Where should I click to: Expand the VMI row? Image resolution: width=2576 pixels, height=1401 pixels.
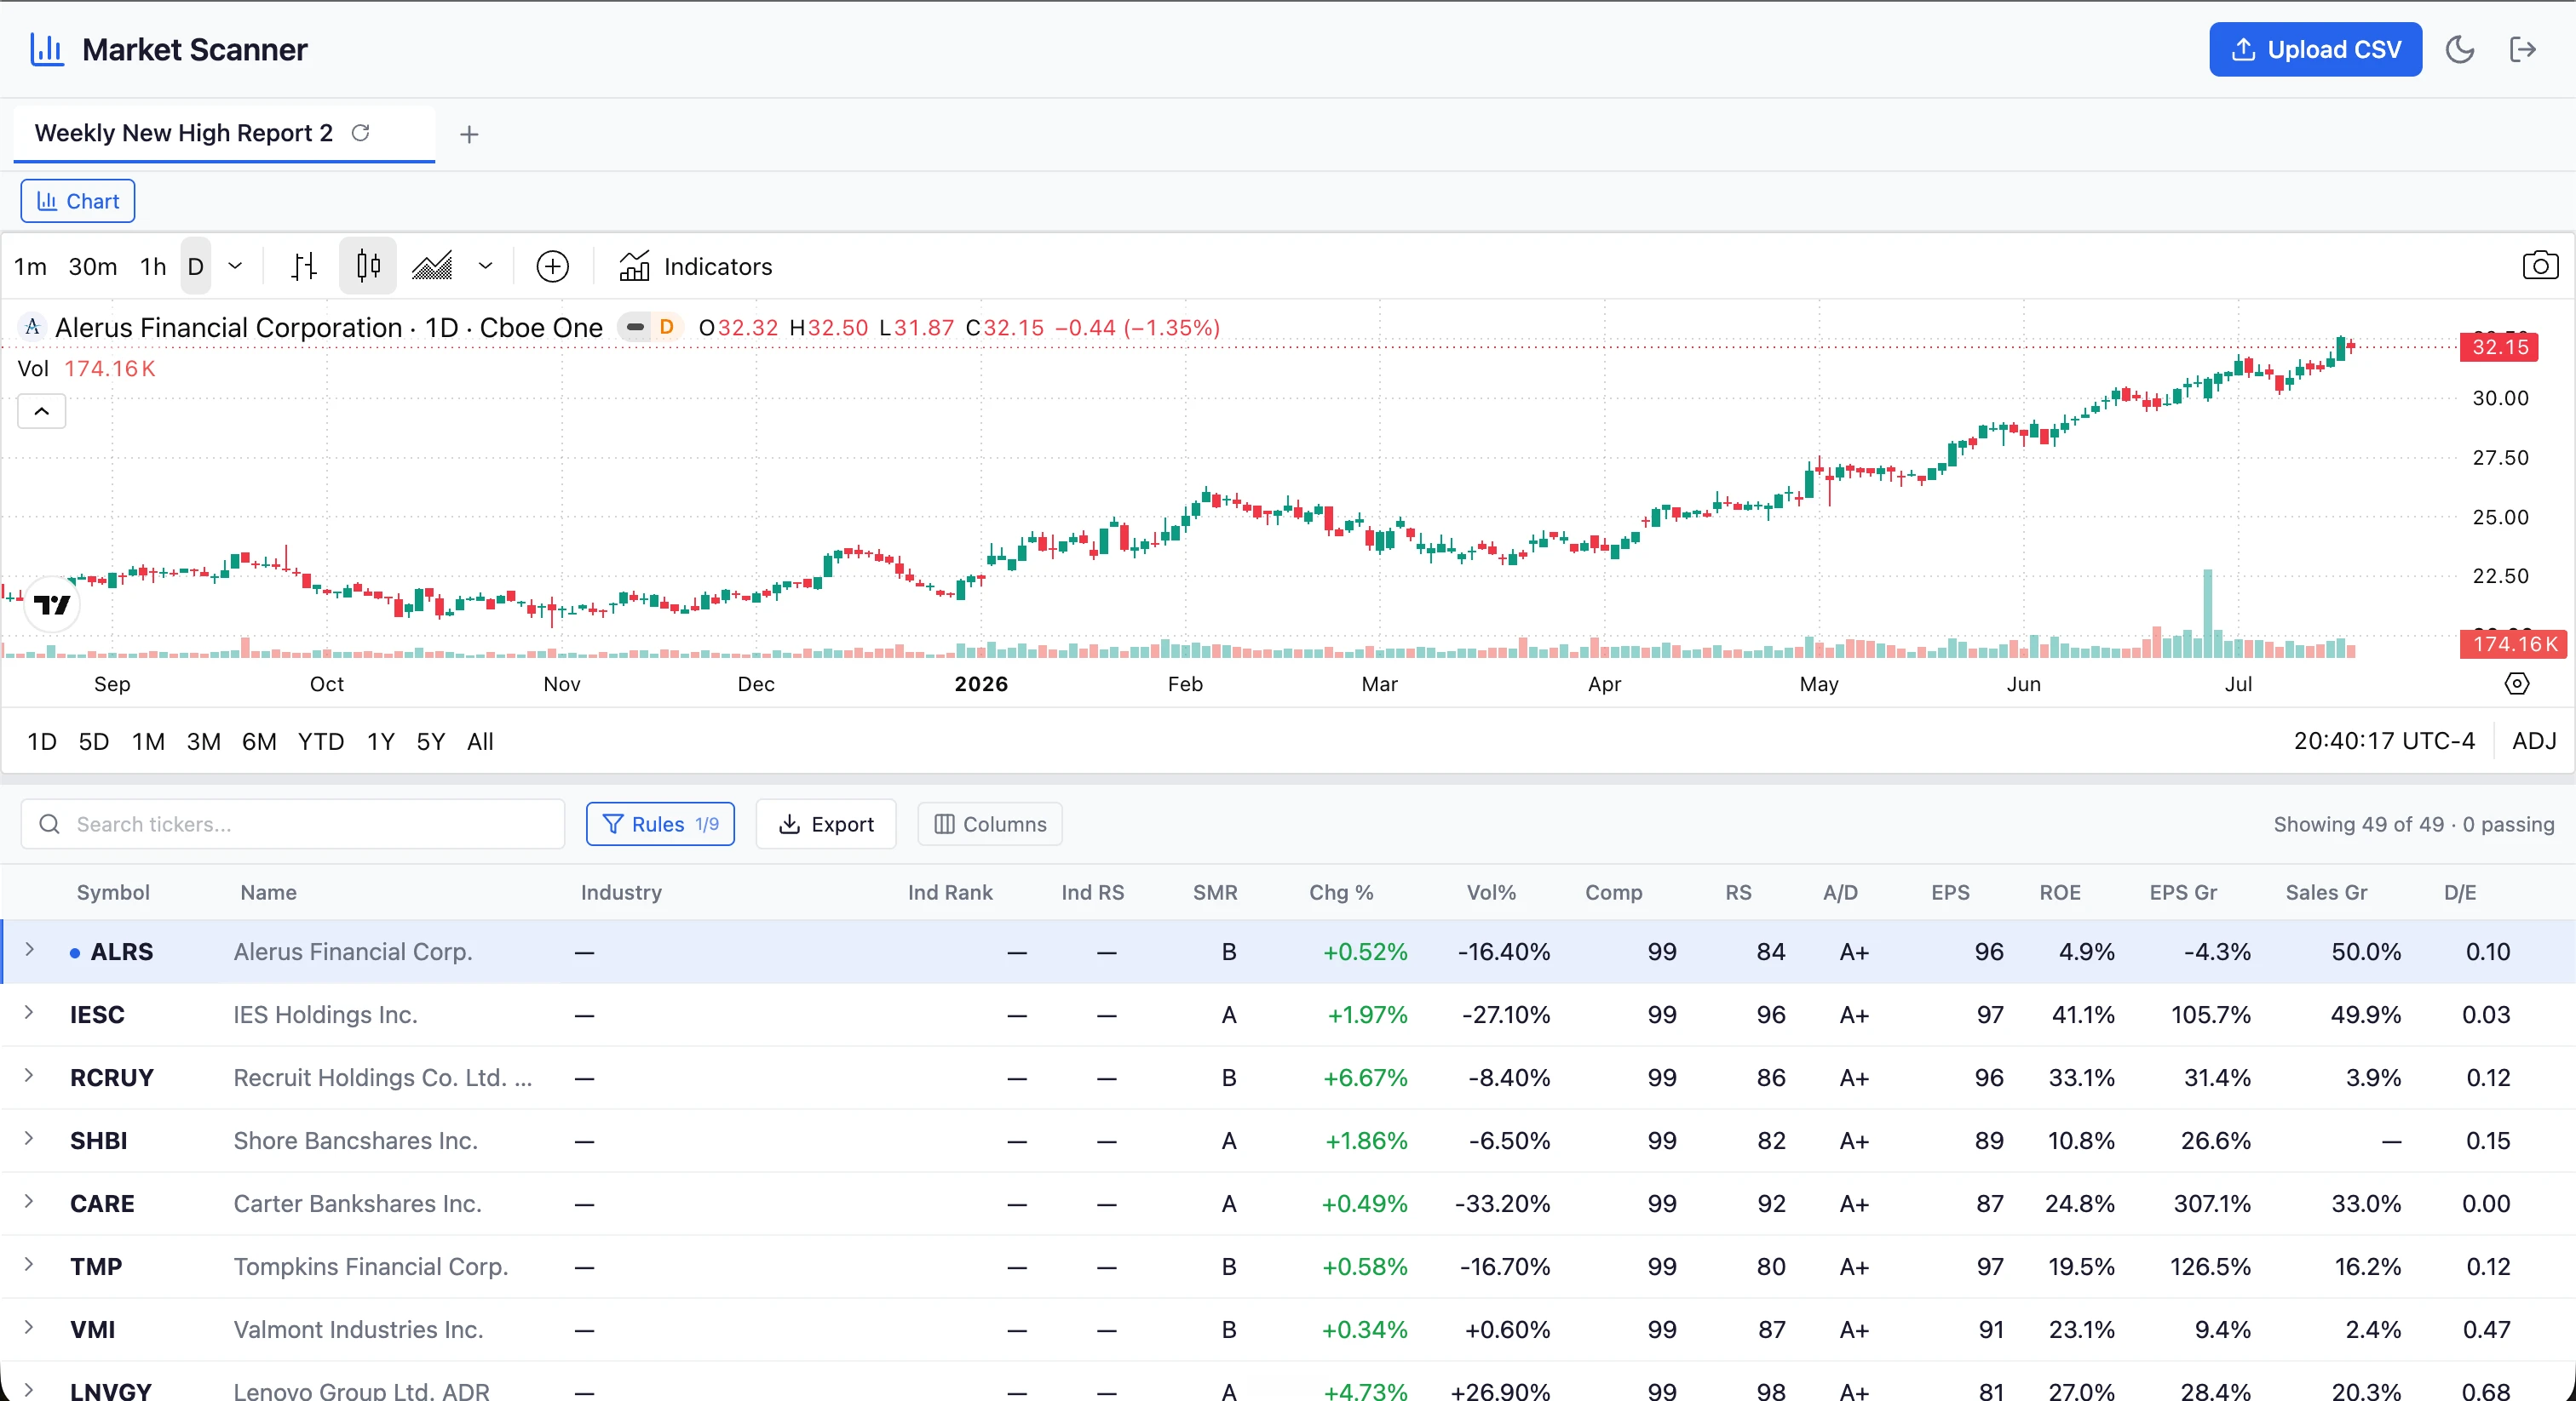pos(29,1328)
